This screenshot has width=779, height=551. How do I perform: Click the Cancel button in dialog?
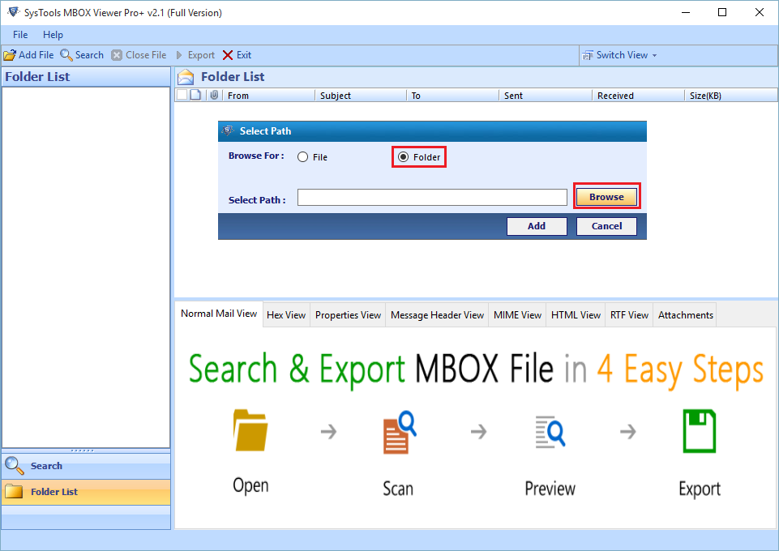point(606,226)
